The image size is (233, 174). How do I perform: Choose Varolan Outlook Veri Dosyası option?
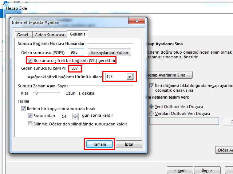pos(151,113)
